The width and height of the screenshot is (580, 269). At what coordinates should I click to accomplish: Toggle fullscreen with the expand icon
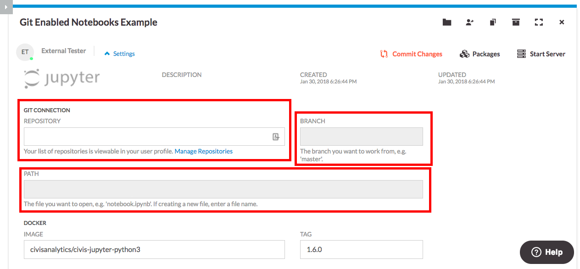(539, 22)
